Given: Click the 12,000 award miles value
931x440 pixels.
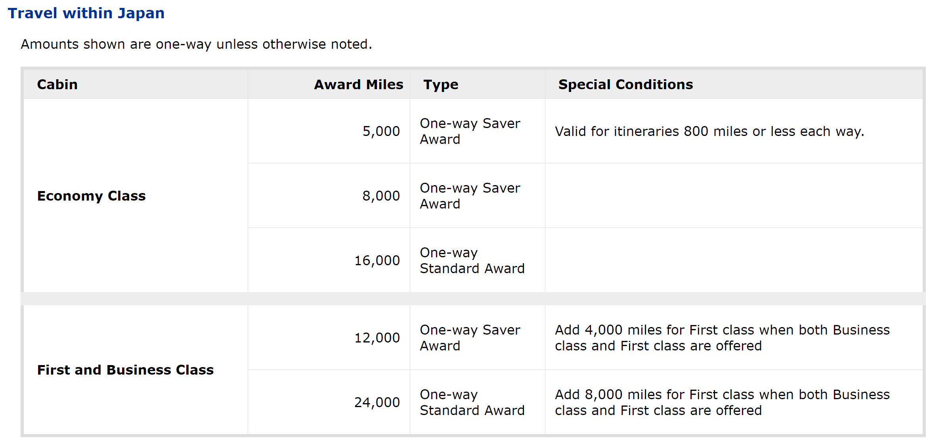Looking at the screenshot, I should point(377,338).
